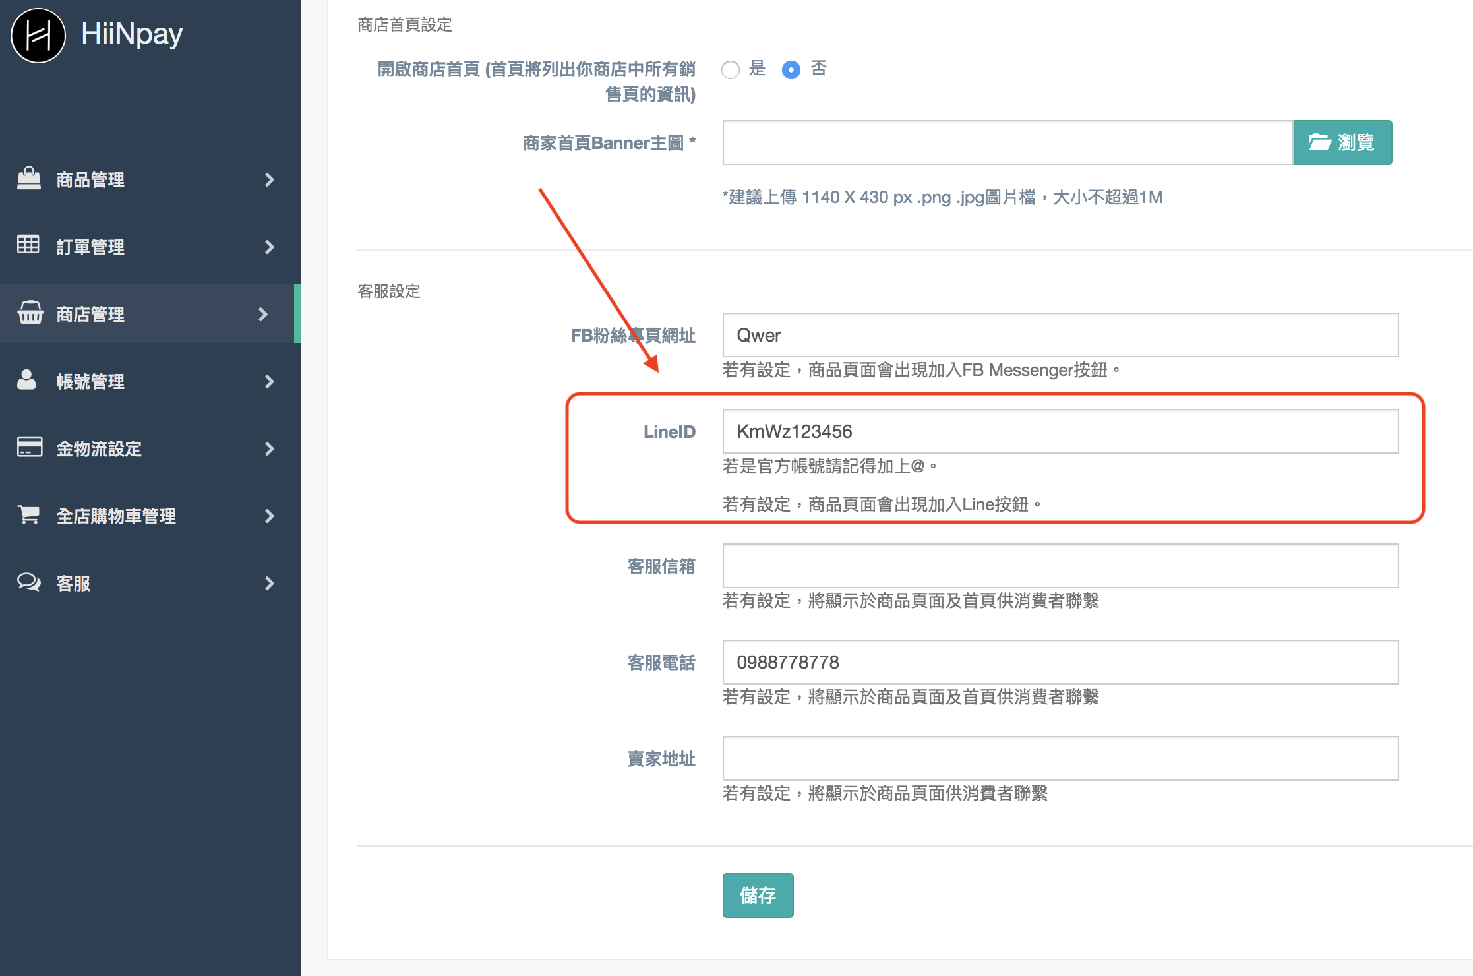Screen dimensions: 1473x976
Task: Focus the FB粉絲專頁網址 input field
Action: tap(1060, 335)
